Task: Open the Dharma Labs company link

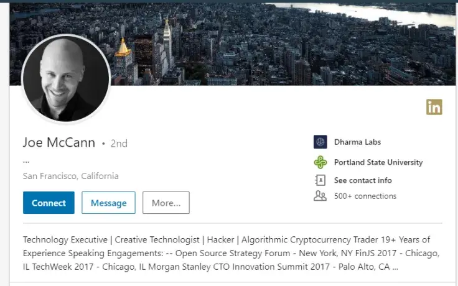Action: pyautogui.click(x=357, y=142)
